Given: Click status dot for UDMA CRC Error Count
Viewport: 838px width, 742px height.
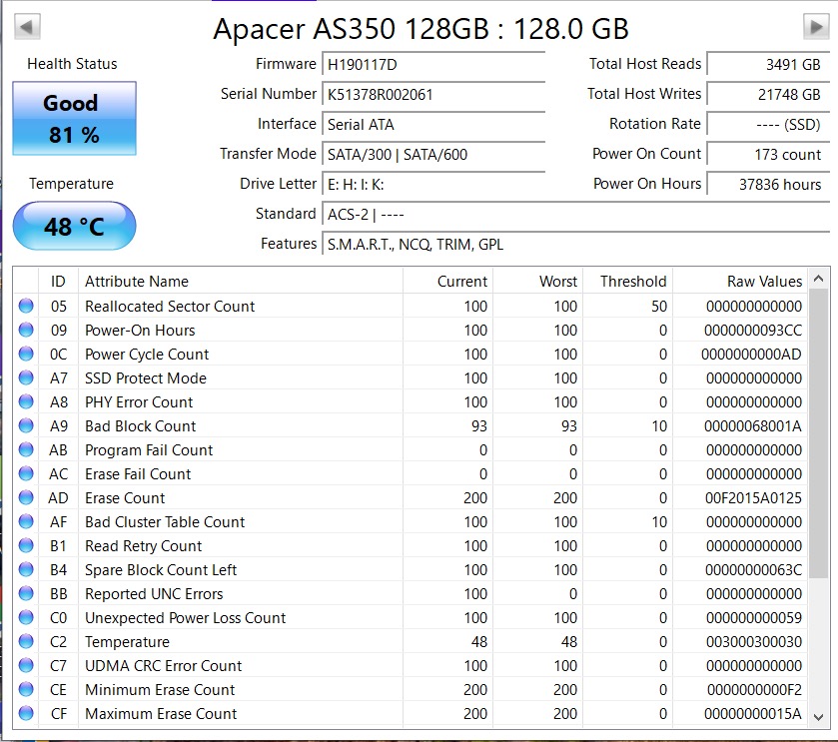Looking at the screenshot, I should [26, 666].
